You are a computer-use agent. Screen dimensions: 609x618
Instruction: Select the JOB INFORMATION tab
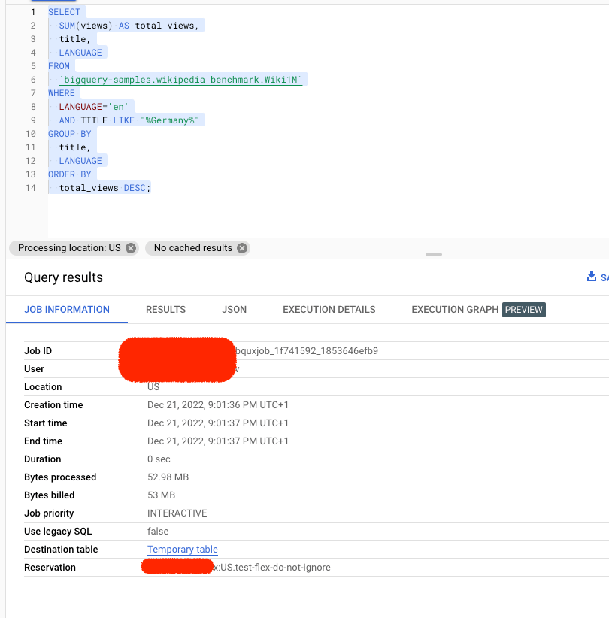[66, 309]
